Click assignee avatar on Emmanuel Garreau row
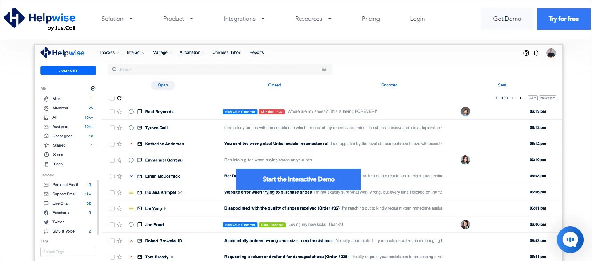Viewport: 592px width, 261px height. 465,160
